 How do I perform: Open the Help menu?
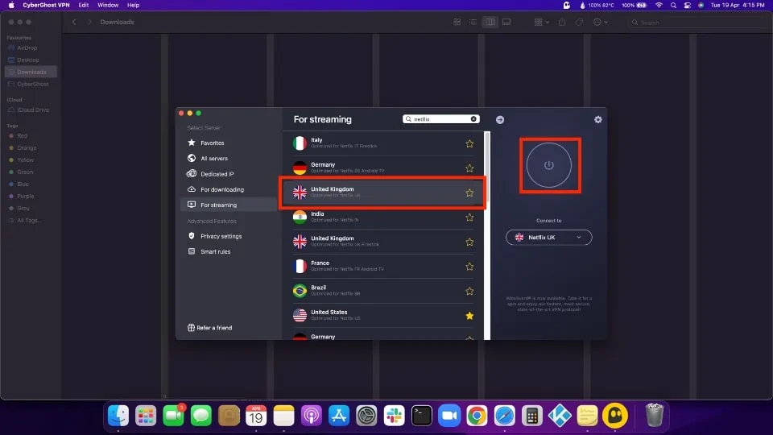point(133,5)
